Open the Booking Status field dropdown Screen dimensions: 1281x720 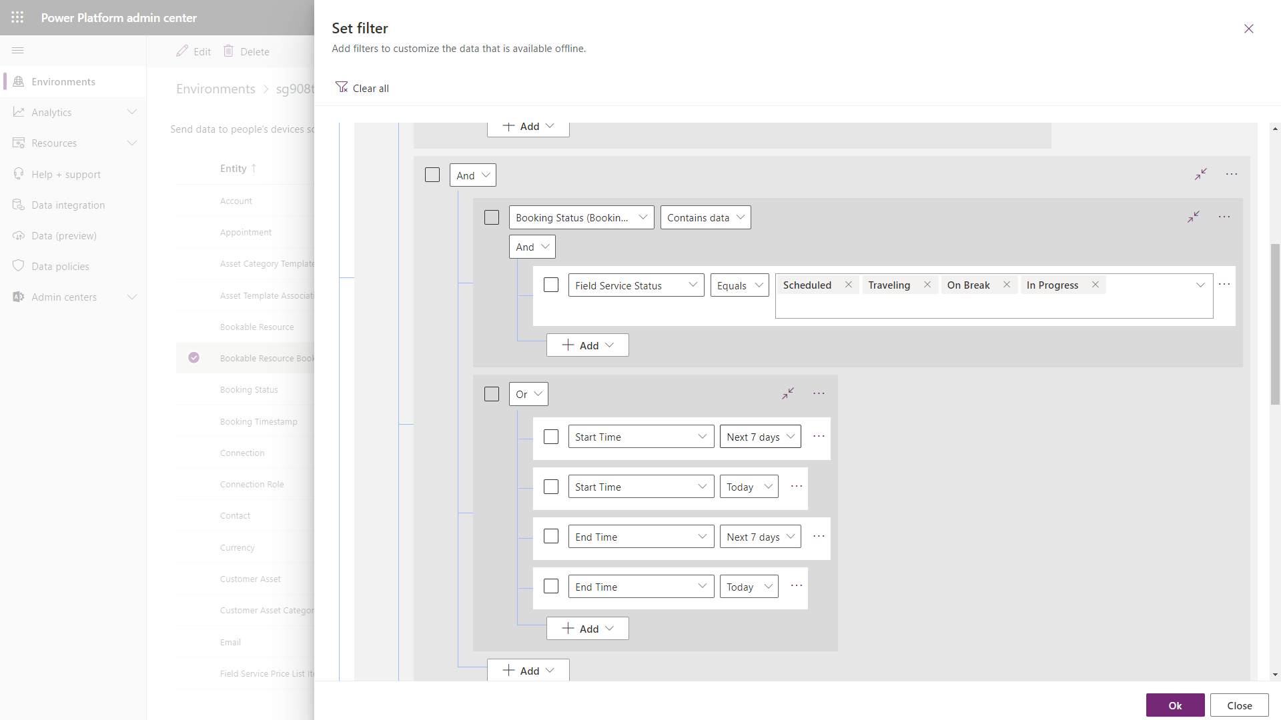(582, 217)
